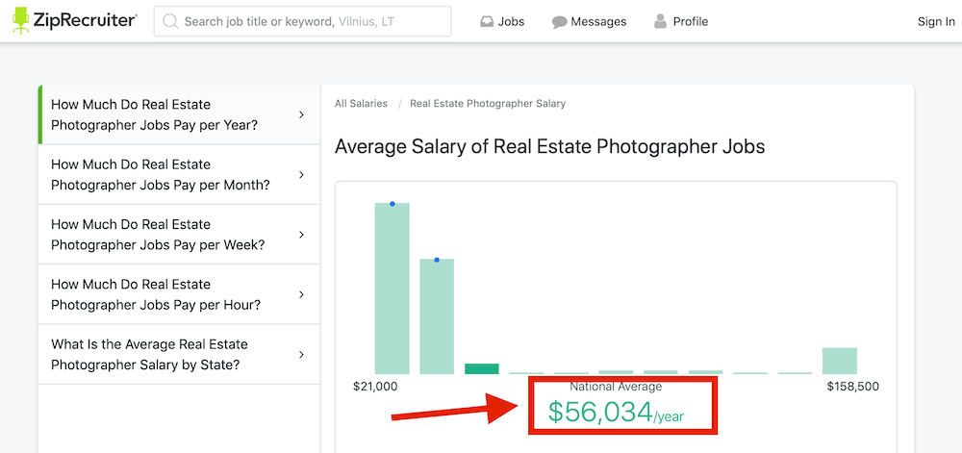Open the All Salaries breadcrumb link
The height and width of the screenshot is (453, 962).
click(361, 103)
